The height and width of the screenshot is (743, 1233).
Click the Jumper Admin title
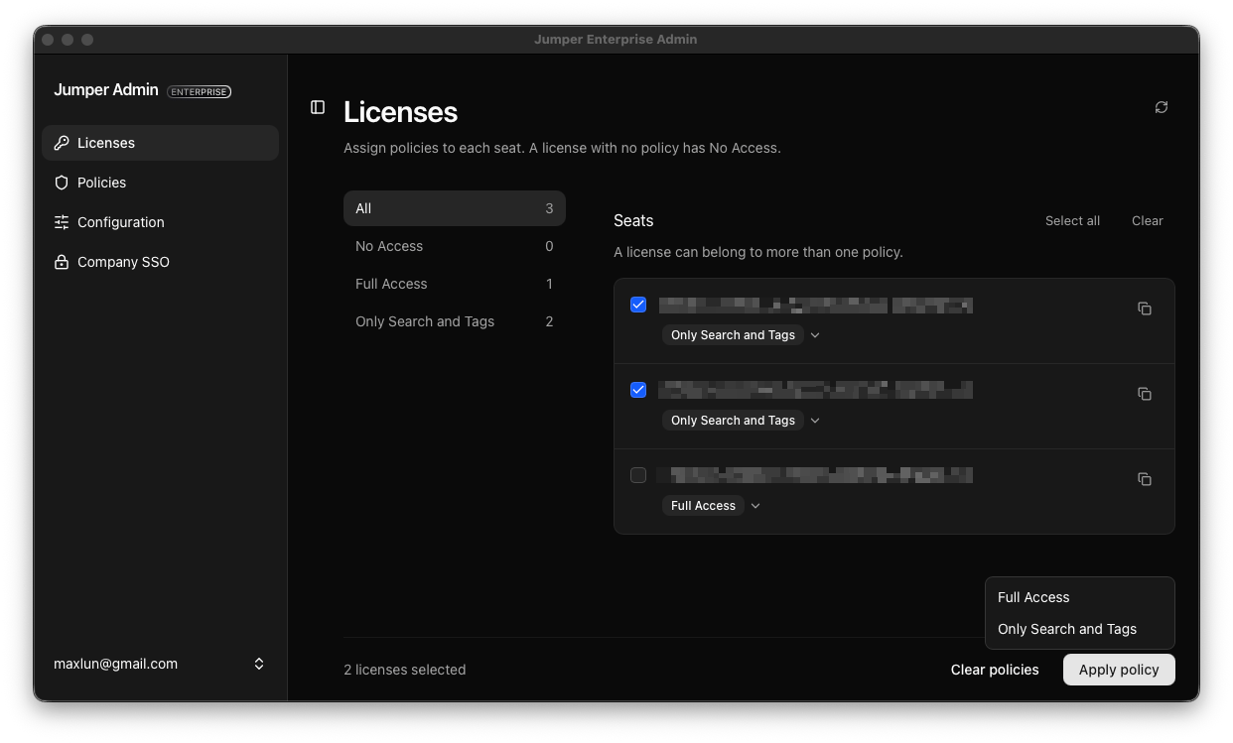point(106,89)
